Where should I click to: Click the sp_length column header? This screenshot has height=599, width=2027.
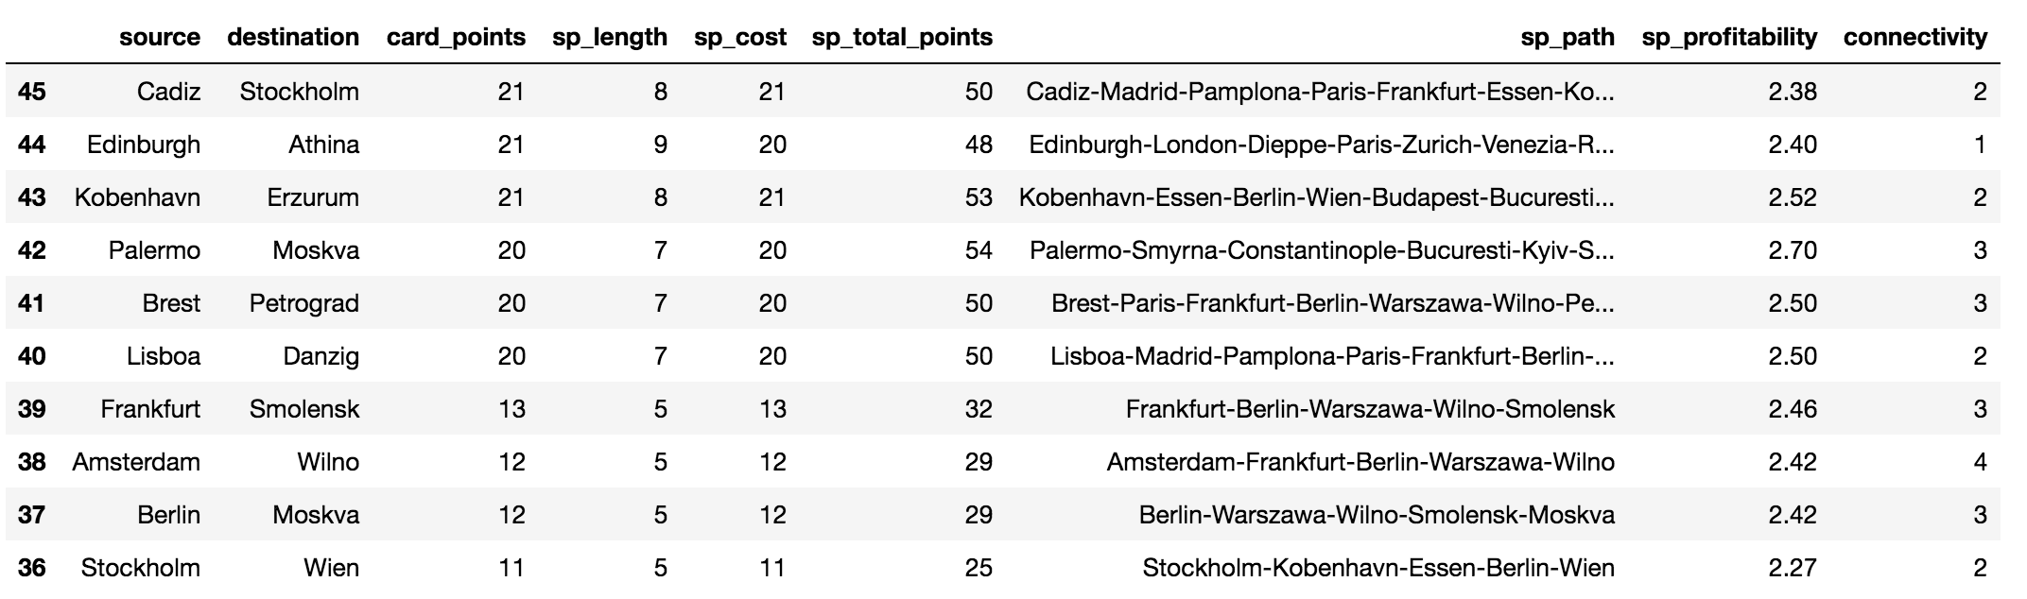(610, 37)
